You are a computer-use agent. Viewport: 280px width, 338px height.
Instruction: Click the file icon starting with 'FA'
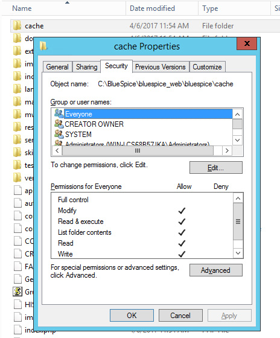(x=17, y=266)
